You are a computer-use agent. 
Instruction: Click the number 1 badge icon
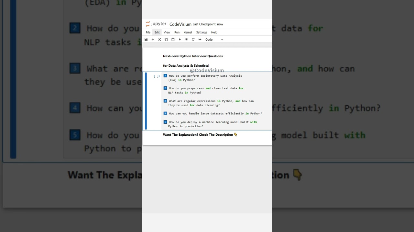(x=165, y=76)
